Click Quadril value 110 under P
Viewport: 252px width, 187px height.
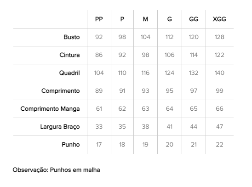tap(122, 73)
